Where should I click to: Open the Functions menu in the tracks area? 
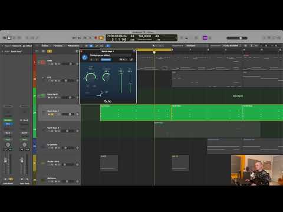pyautogui.click(x=58, y=46)
